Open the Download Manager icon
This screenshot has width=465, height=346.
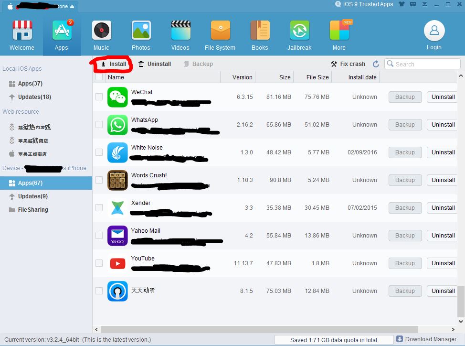coord(400,339)
